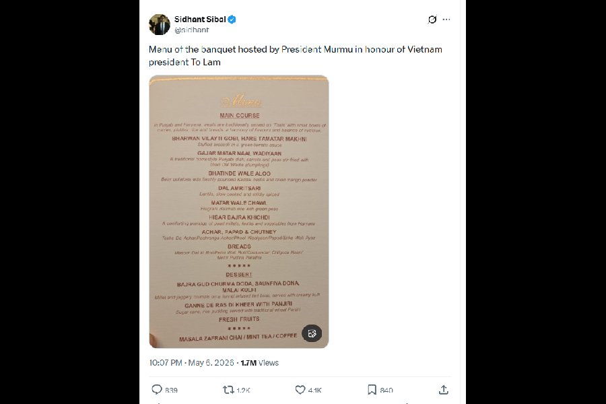Open the share upload icon
The height and width of the screenshot is (404, 606).
[444, 390]
